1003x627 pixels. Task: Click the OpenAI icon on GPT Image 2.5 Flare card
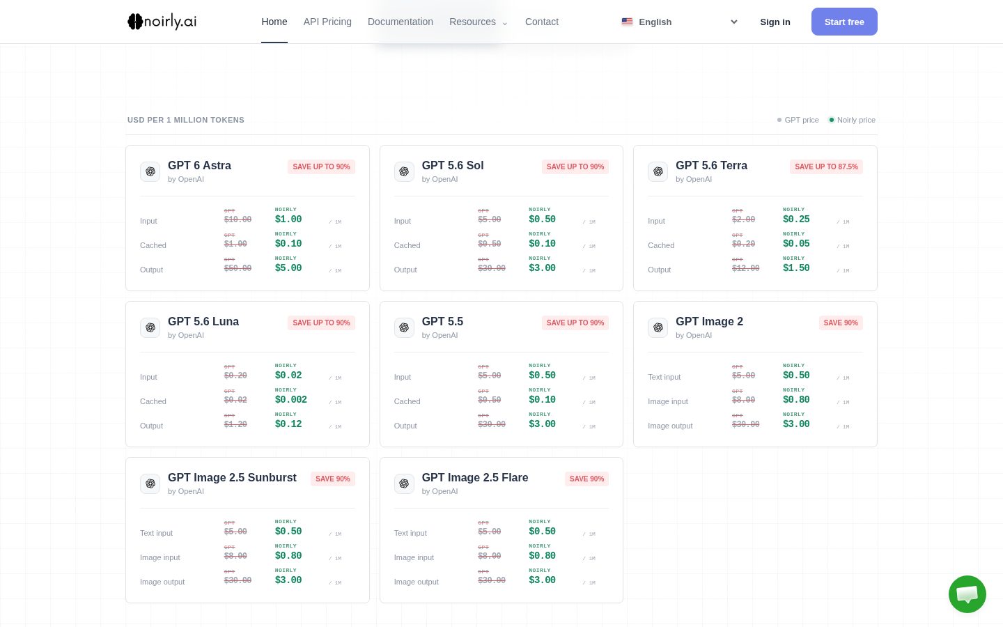pyautogui.click(x=404, y=483)
